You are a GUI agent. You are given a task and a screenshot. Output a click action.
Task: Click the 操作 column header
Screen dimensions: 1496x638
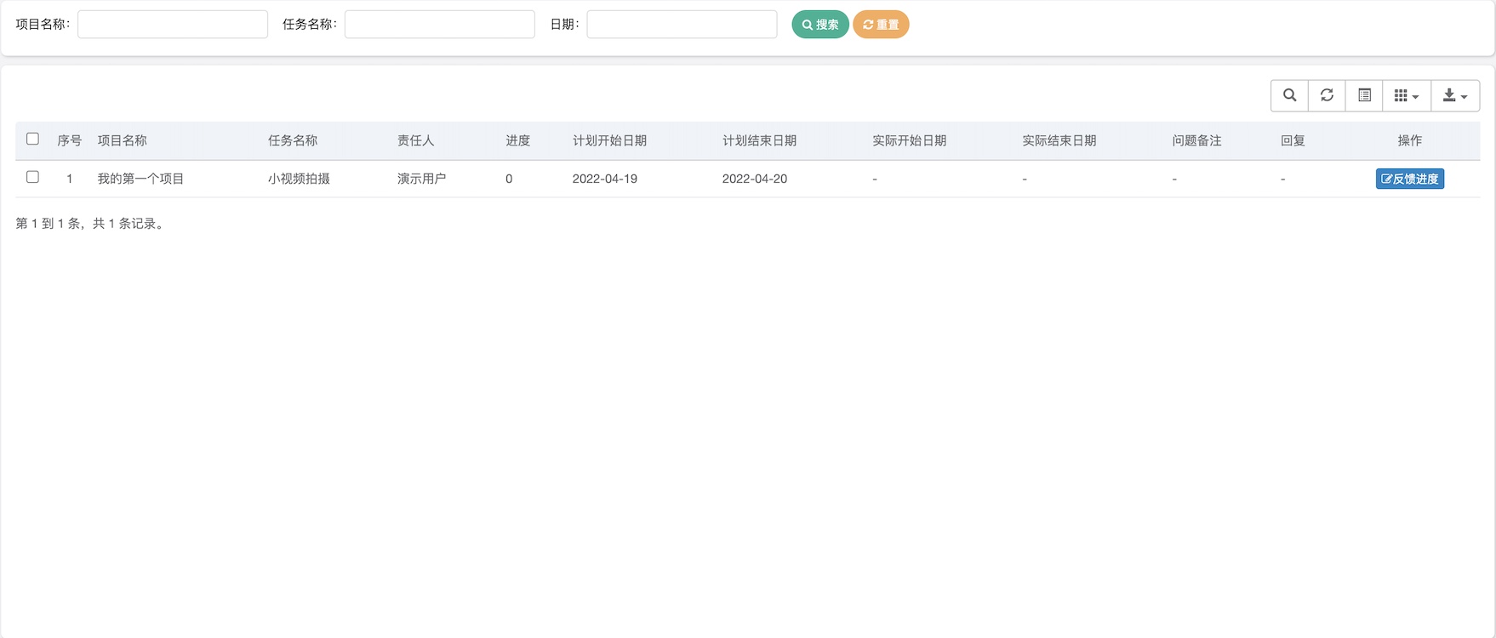pos(1409,140)
